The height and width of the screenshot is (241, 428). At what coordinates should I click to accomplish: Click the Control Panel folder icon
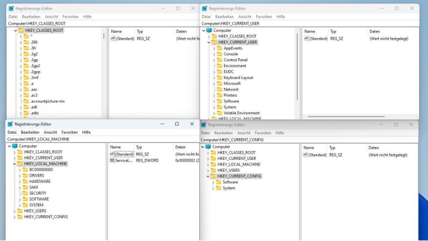coord(219,60)
